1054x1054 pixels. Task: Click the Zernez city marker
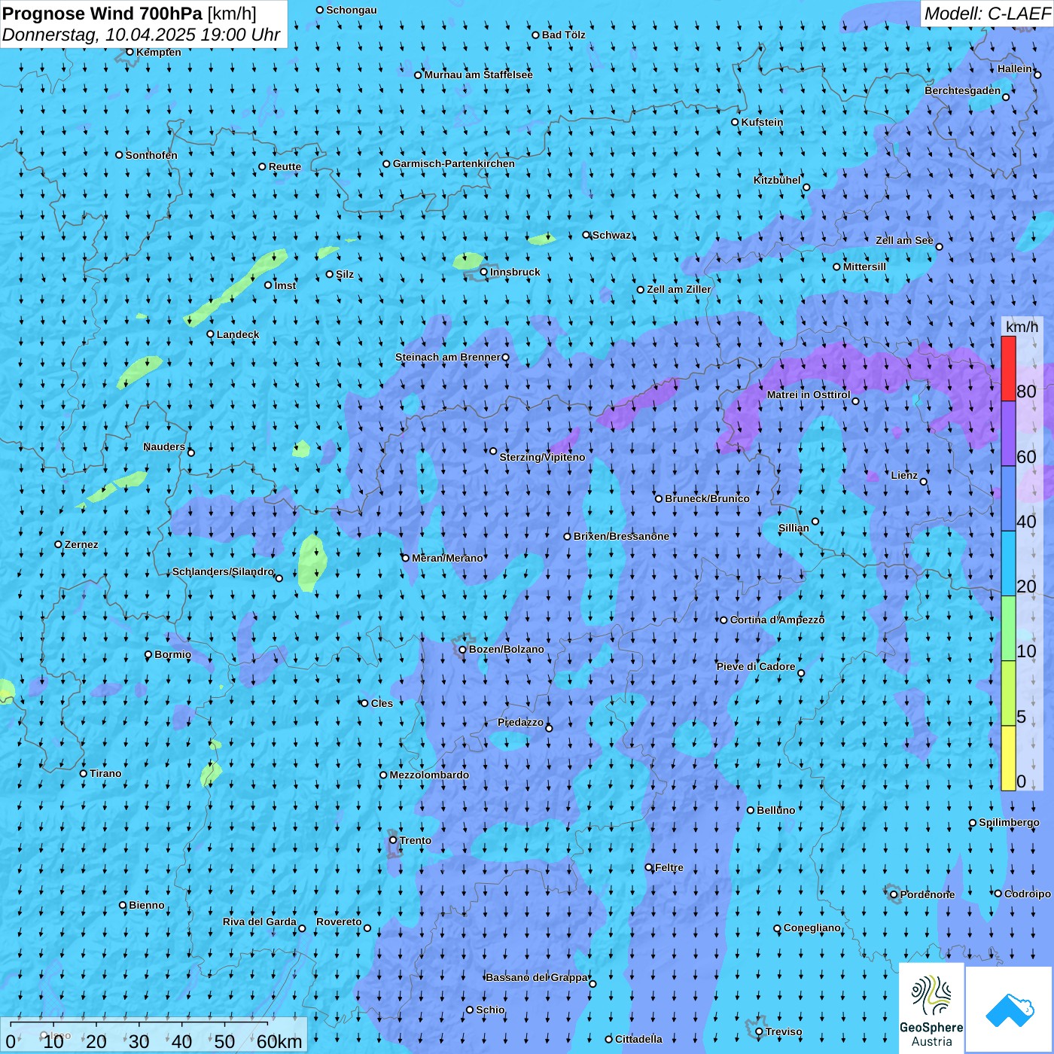coord(58,544)
